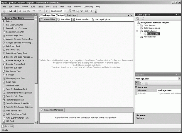Select Execute SQL Task item
The width and height of the screenshot is (182, 133).
pos(18,68)
